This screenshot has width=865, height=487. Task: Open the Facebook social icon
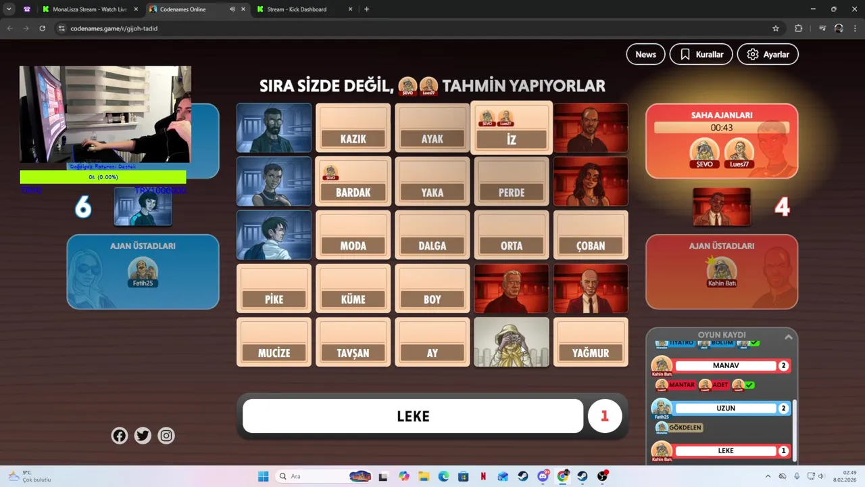point(120,436)
